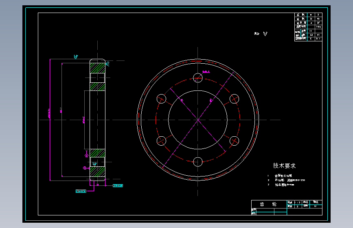353x228 pixels.
Task: Select datum symbol A left of section view
Action: 86,154
